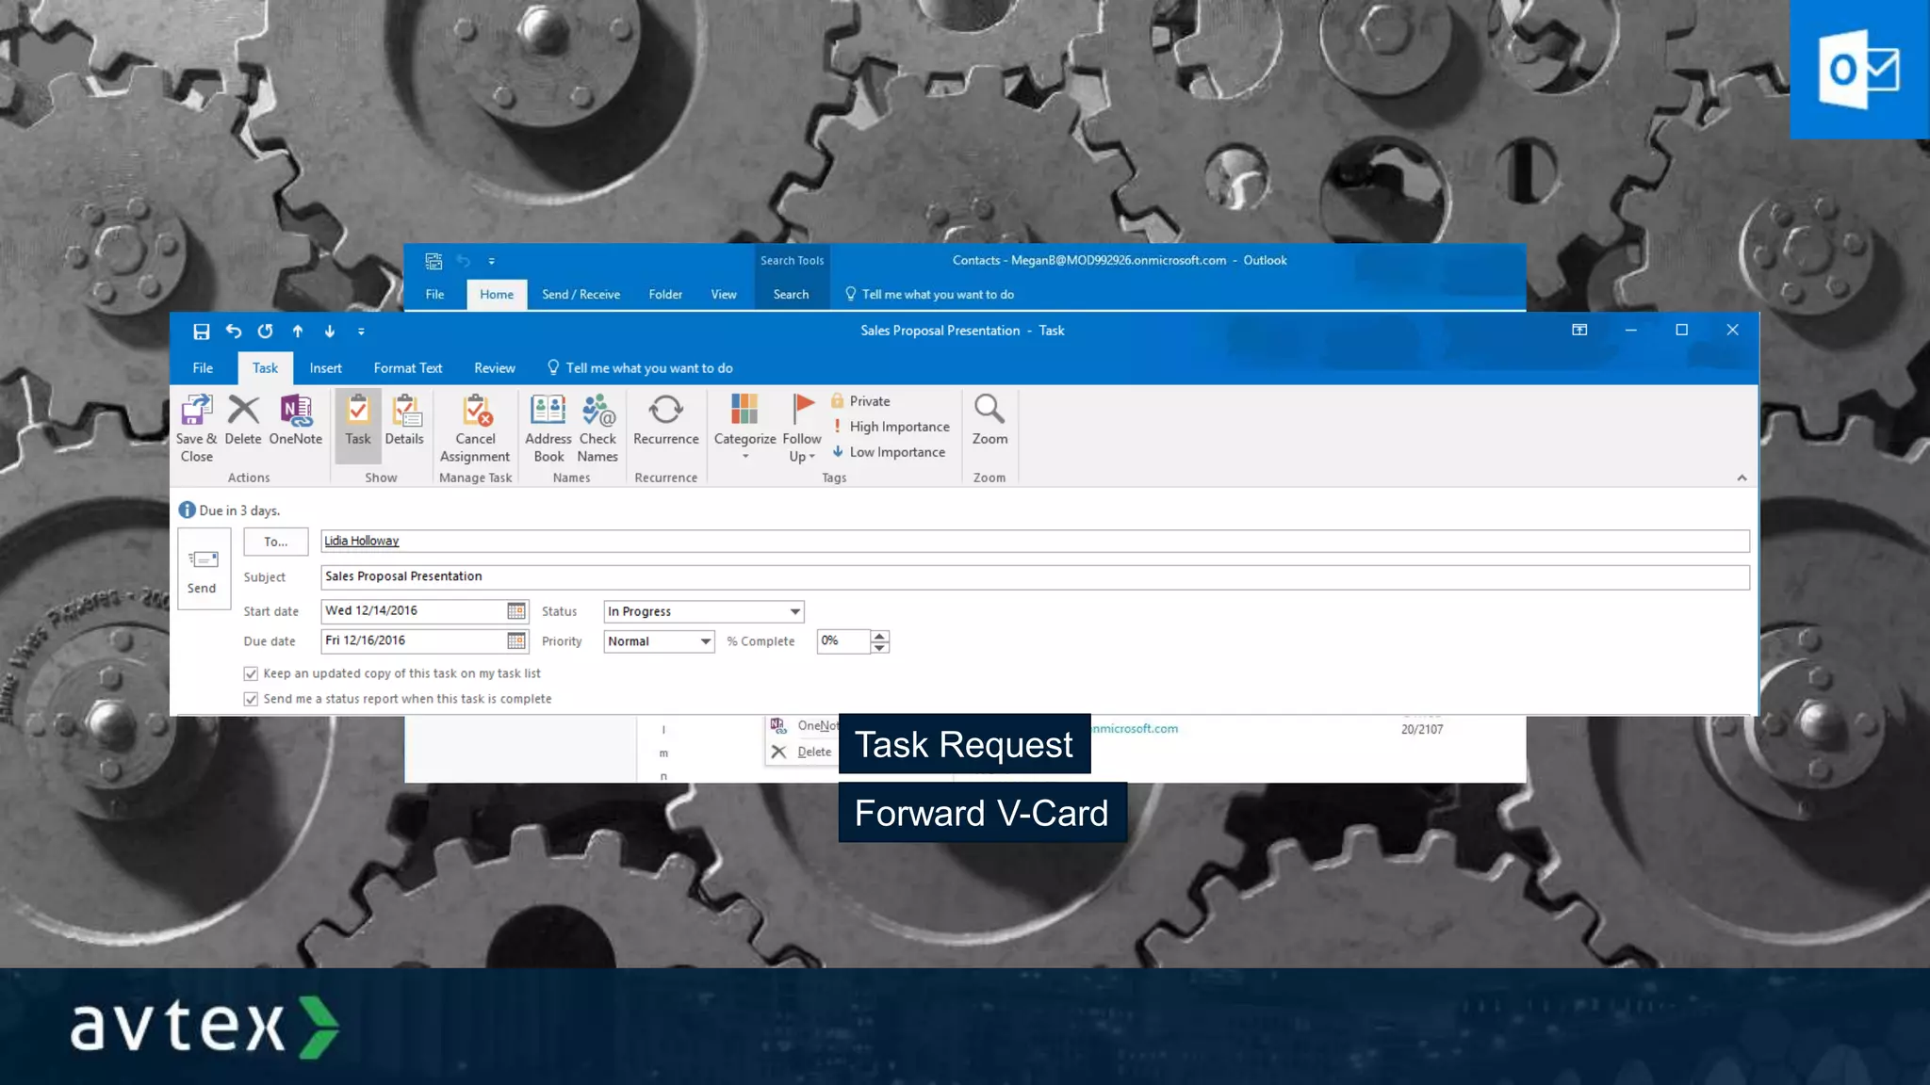This screenshot has height=1085, width=1930.
Task: Select the Task ribbon tab
Action: click(265, 368)
